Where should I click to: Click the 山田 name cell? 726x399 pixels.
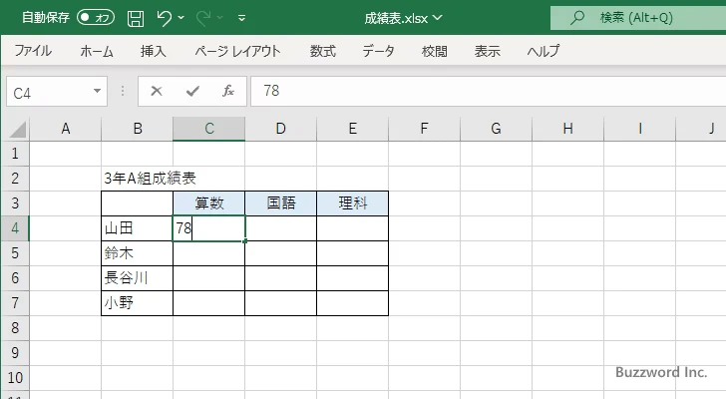137,228
